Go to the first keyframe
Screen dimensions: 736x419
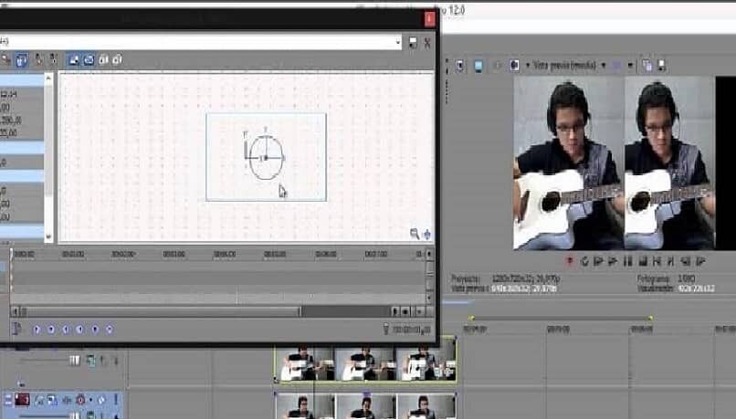pos(37,330)
